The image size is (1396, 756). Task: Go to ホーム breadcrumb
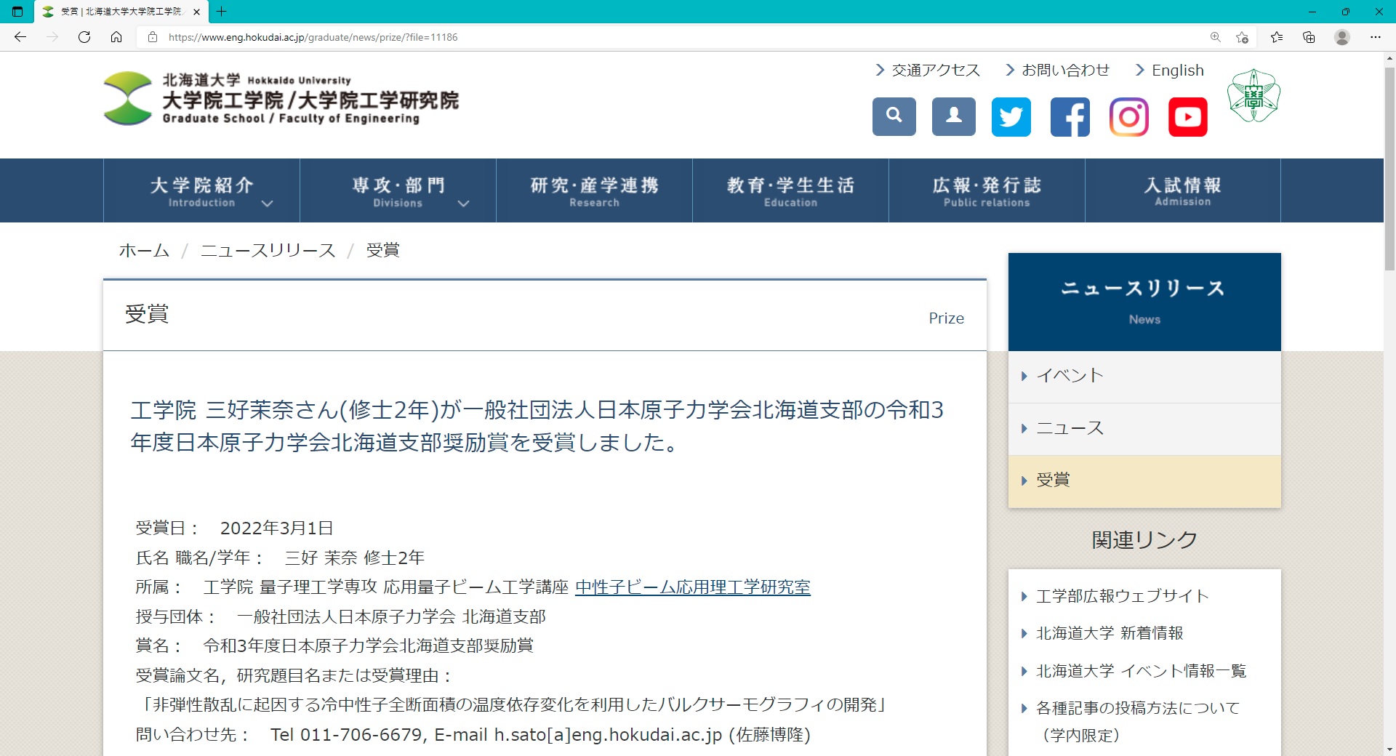(x=144, y=250)
